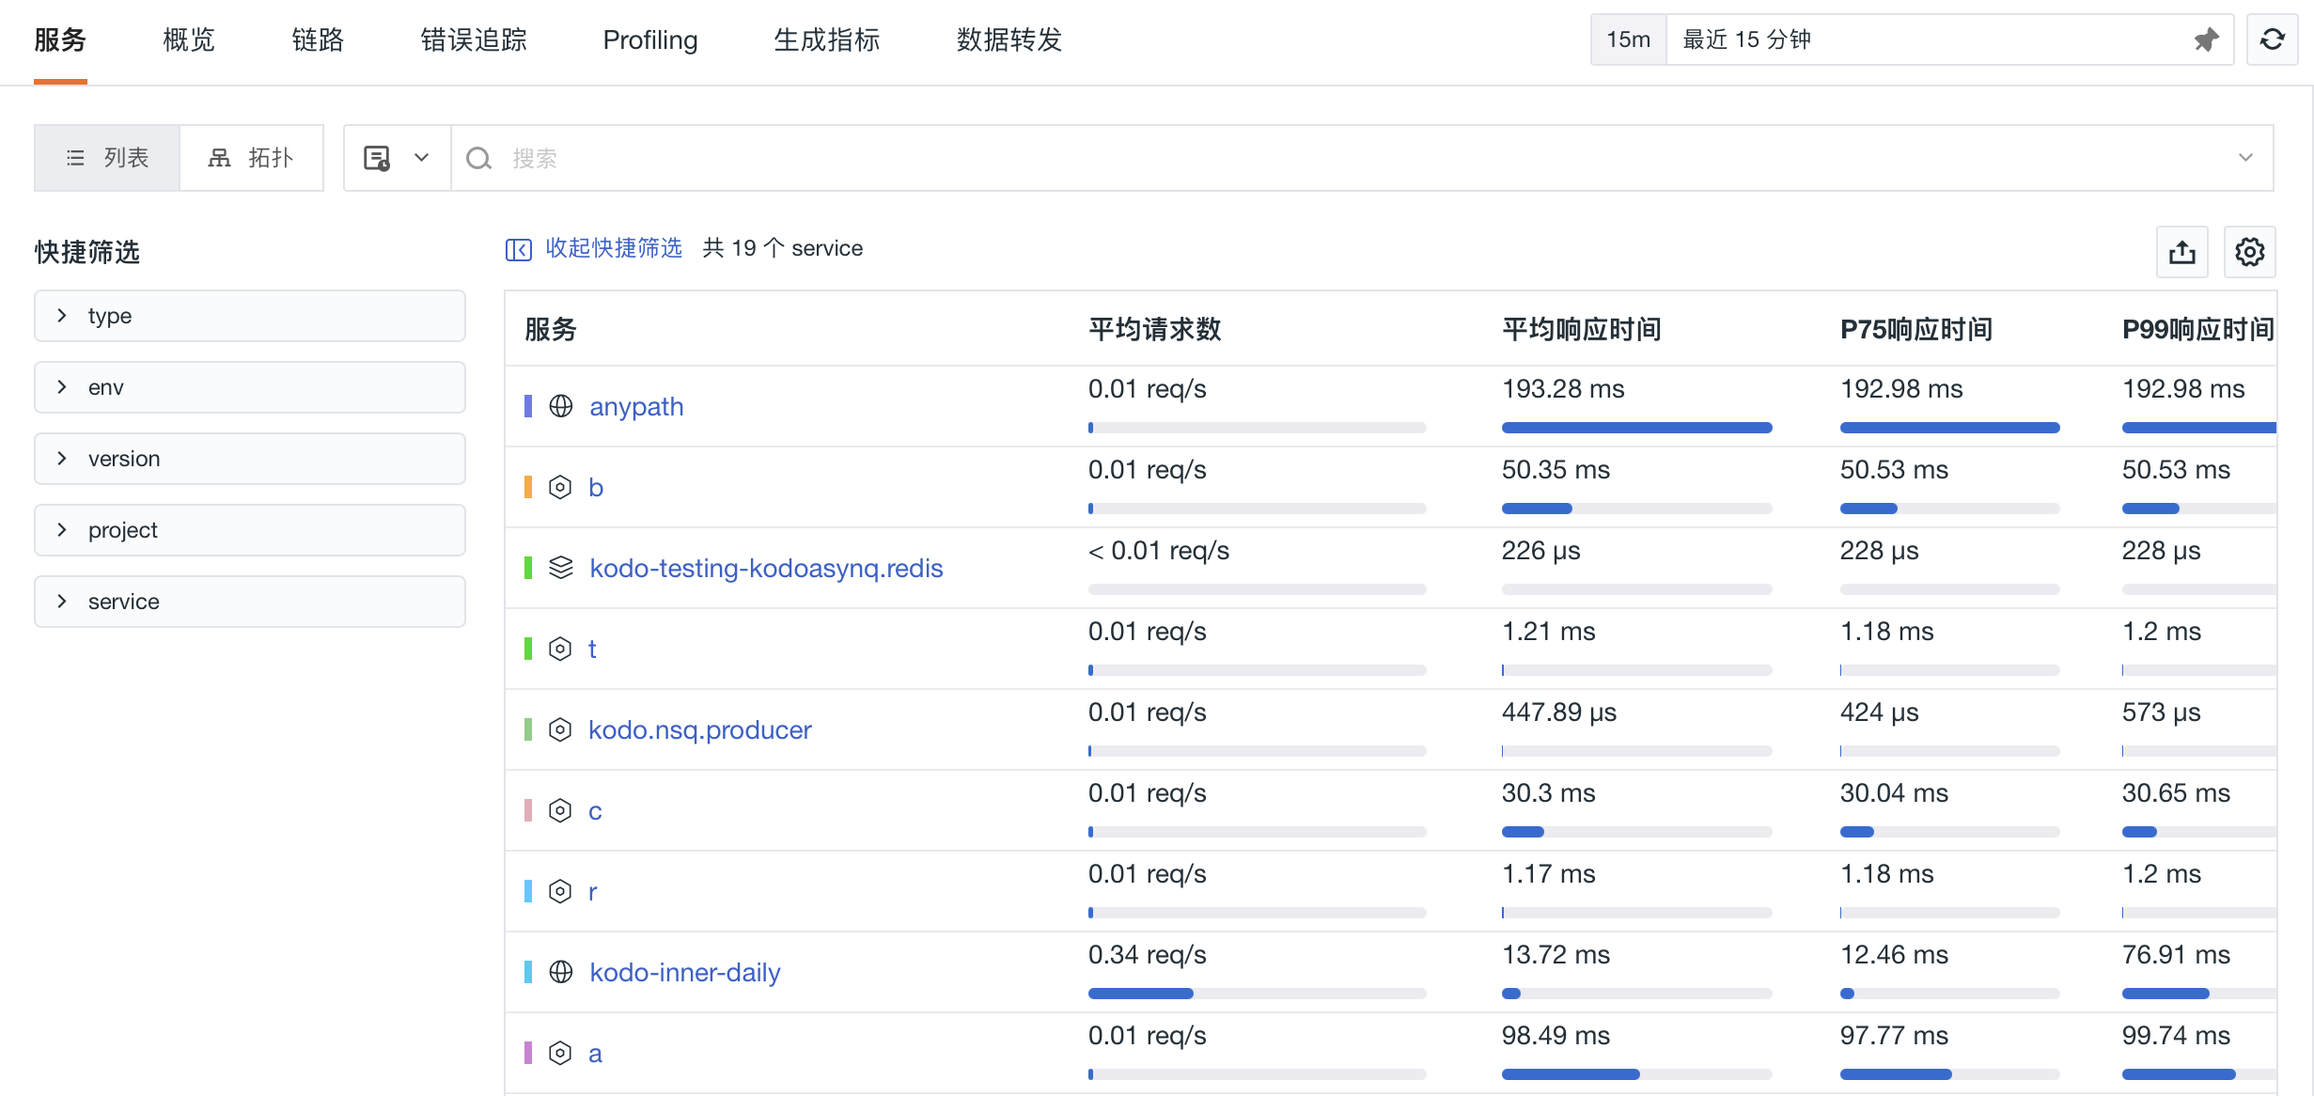Click the hexagon icon beside service a

tap(560, 1053)
